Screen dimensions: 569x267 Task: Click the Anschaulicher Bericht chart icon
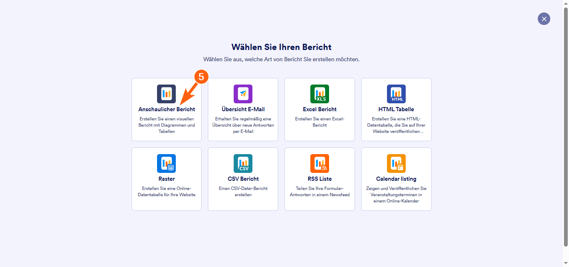[166, 94]
